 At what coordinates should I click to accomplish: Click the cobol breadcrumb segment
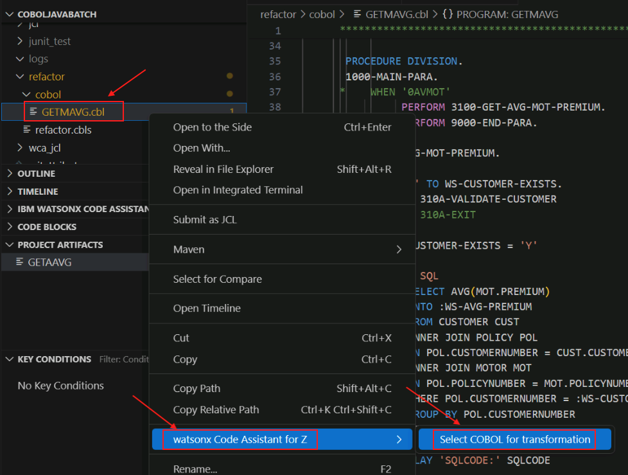(322, 14)
